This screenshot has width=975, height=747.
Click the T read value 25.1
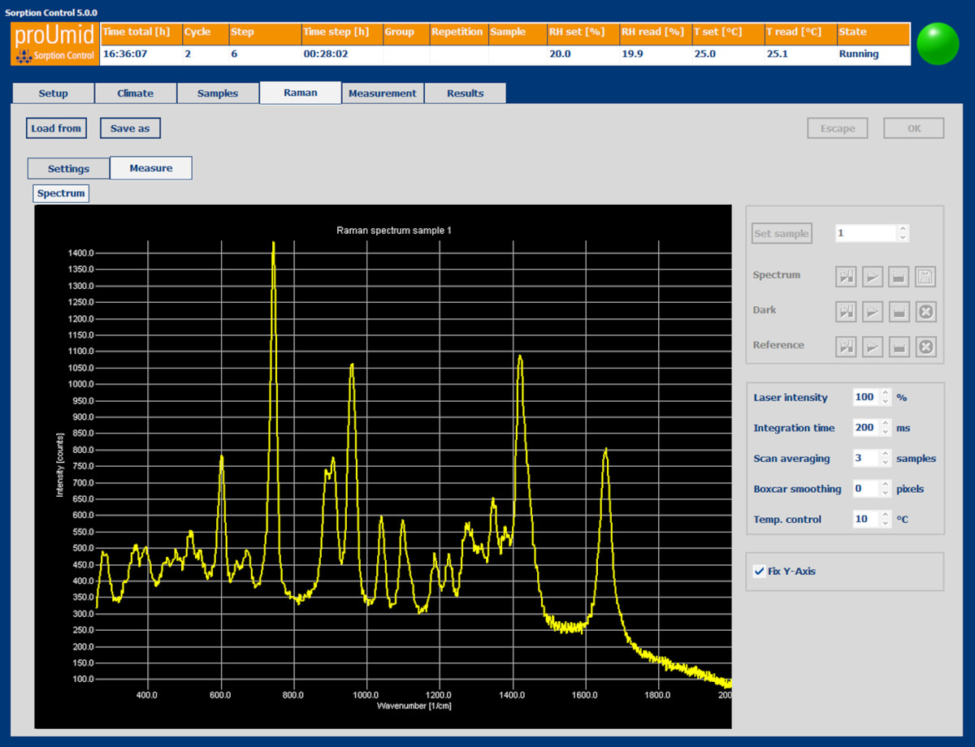[778, 54]
